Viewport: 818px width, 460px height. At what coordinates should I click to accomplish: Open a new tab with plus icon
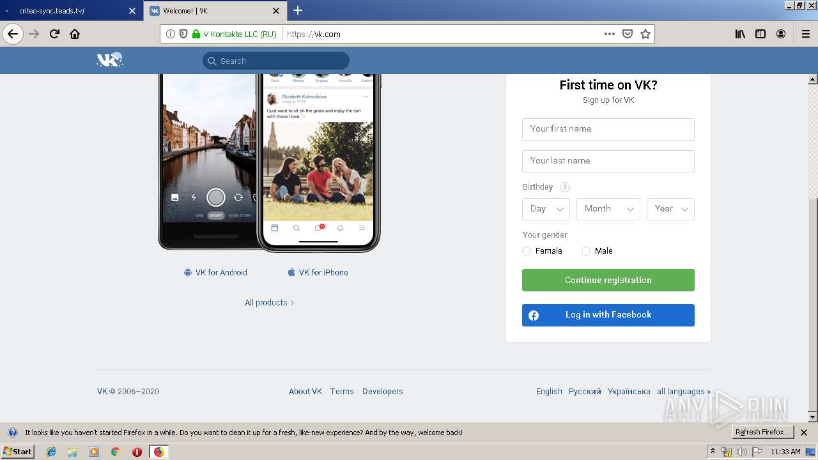tap(298, 10)
